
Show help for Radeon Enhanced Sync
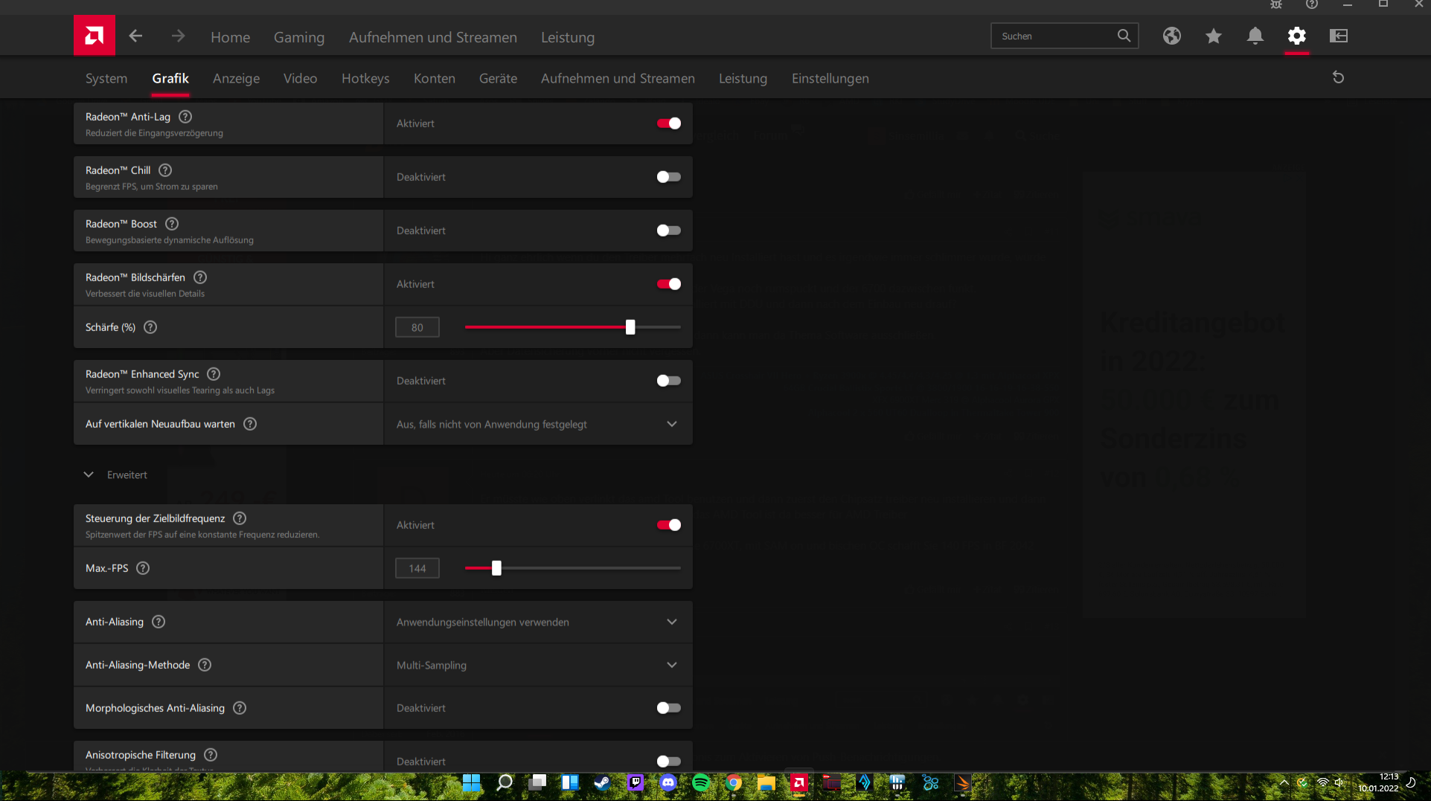click(x=214, y=374)
